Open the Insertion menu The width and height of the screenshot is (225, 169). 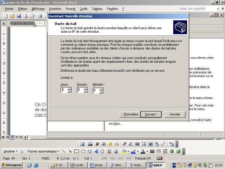55,8
